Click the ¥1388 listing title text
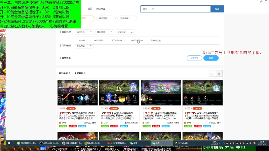This screenshot has width=269, height=151. (x=119, y=115)
